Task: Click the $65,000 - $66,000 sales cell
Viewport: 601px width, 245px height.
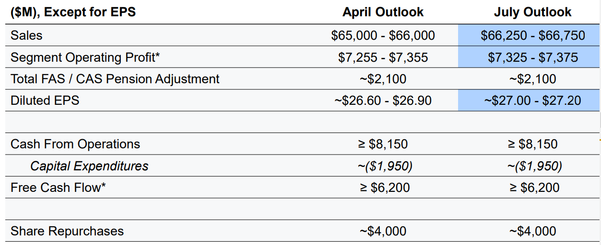Action: [383, 35]
